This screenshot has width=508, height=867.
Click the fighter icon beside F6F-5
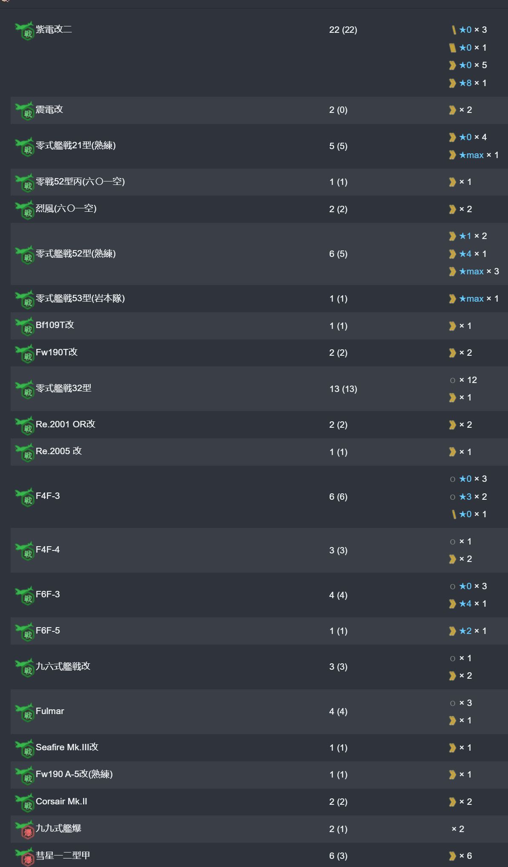pyautogui.click(x=25, y=632)
